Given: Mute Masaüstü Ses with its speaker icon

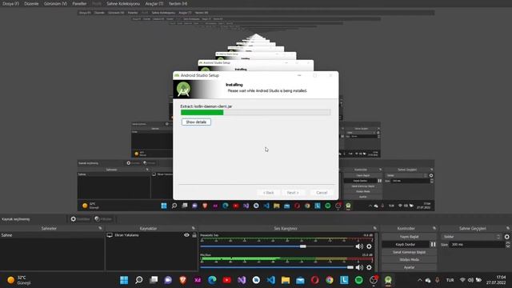Looking at the screenshot, I should 359,246.
